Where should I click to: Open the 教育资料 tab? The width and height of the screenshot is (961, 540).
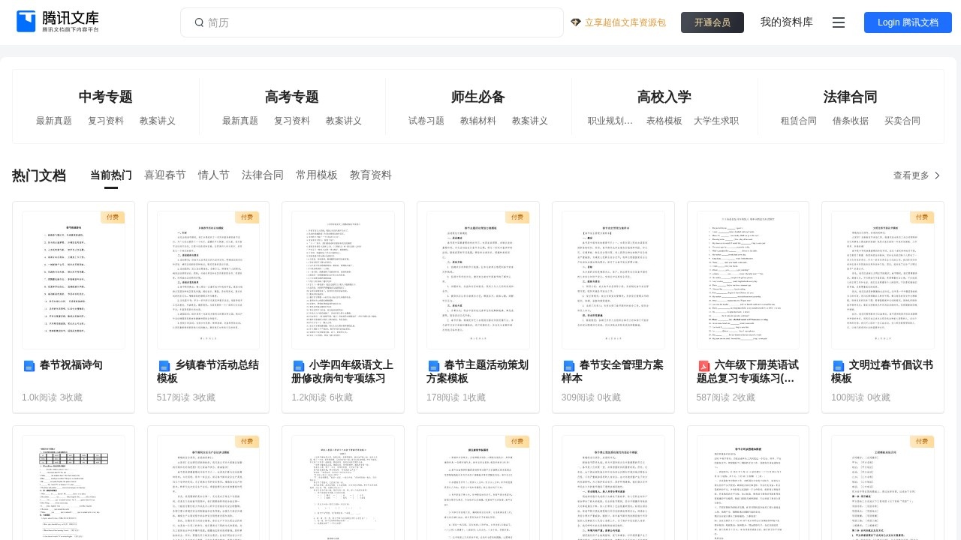[371, 175]
